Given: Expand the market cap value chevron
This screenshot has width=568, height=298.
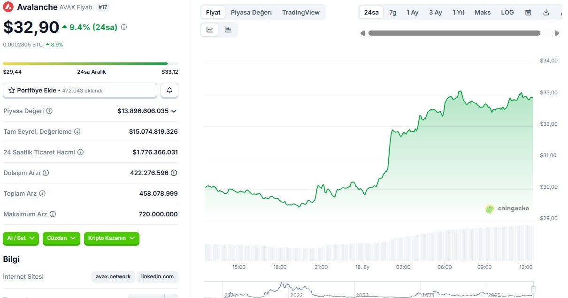Looking at the screenshot, I should 174,111.
